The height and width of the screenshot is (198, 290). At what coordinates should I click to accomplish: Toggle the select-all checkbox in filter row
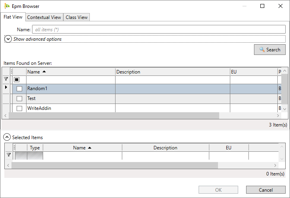[x=17, y=79]
